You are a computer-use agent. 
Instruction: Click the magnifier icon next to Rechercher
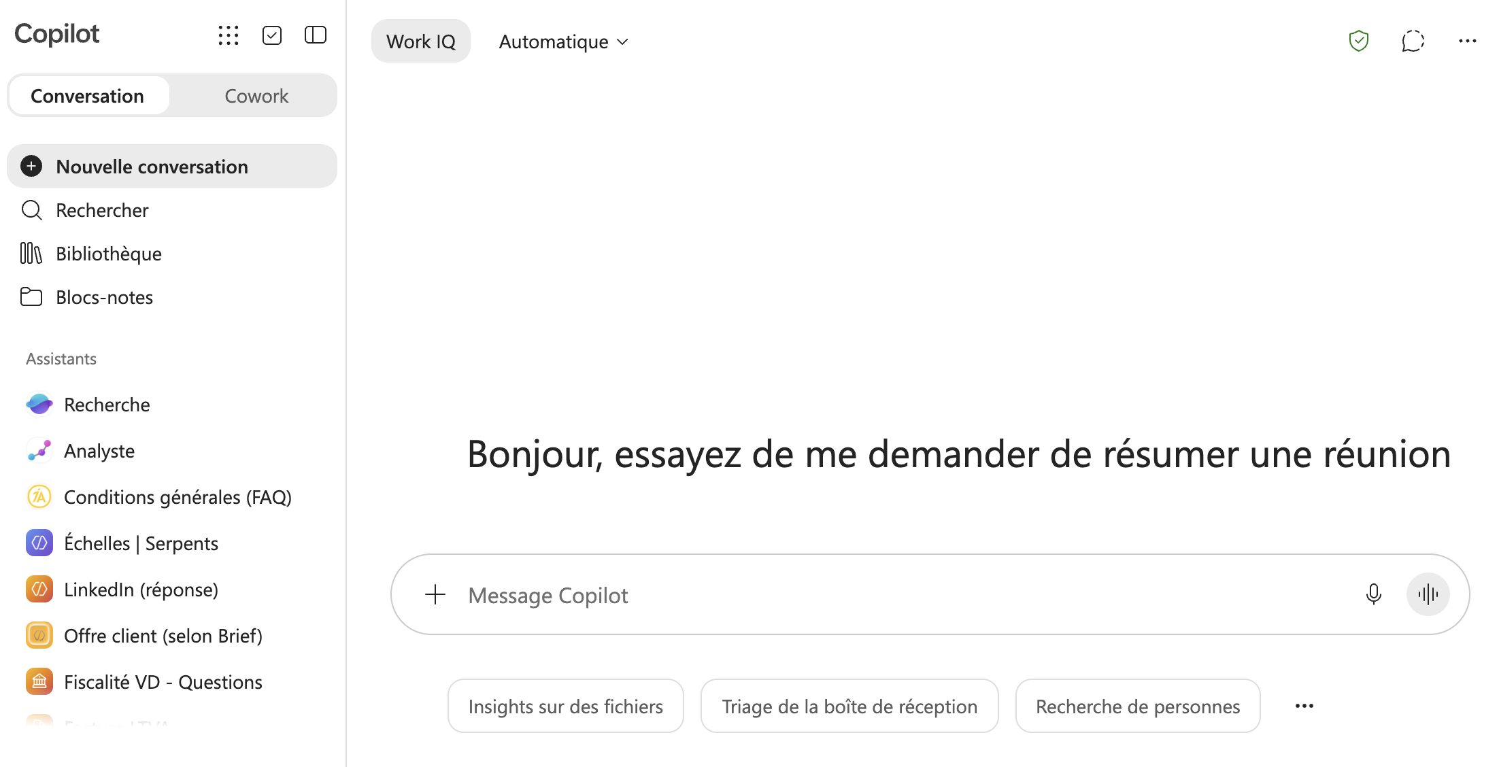[x=31, y=210]
